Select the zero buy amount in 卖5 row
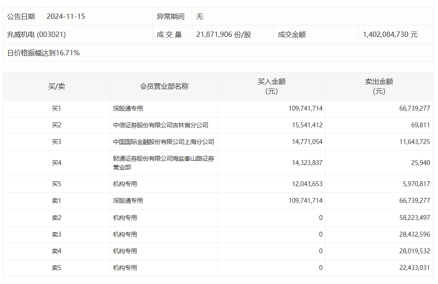This screenshot has width=438, height=284. pyautogui.click(x=321, y=268)
